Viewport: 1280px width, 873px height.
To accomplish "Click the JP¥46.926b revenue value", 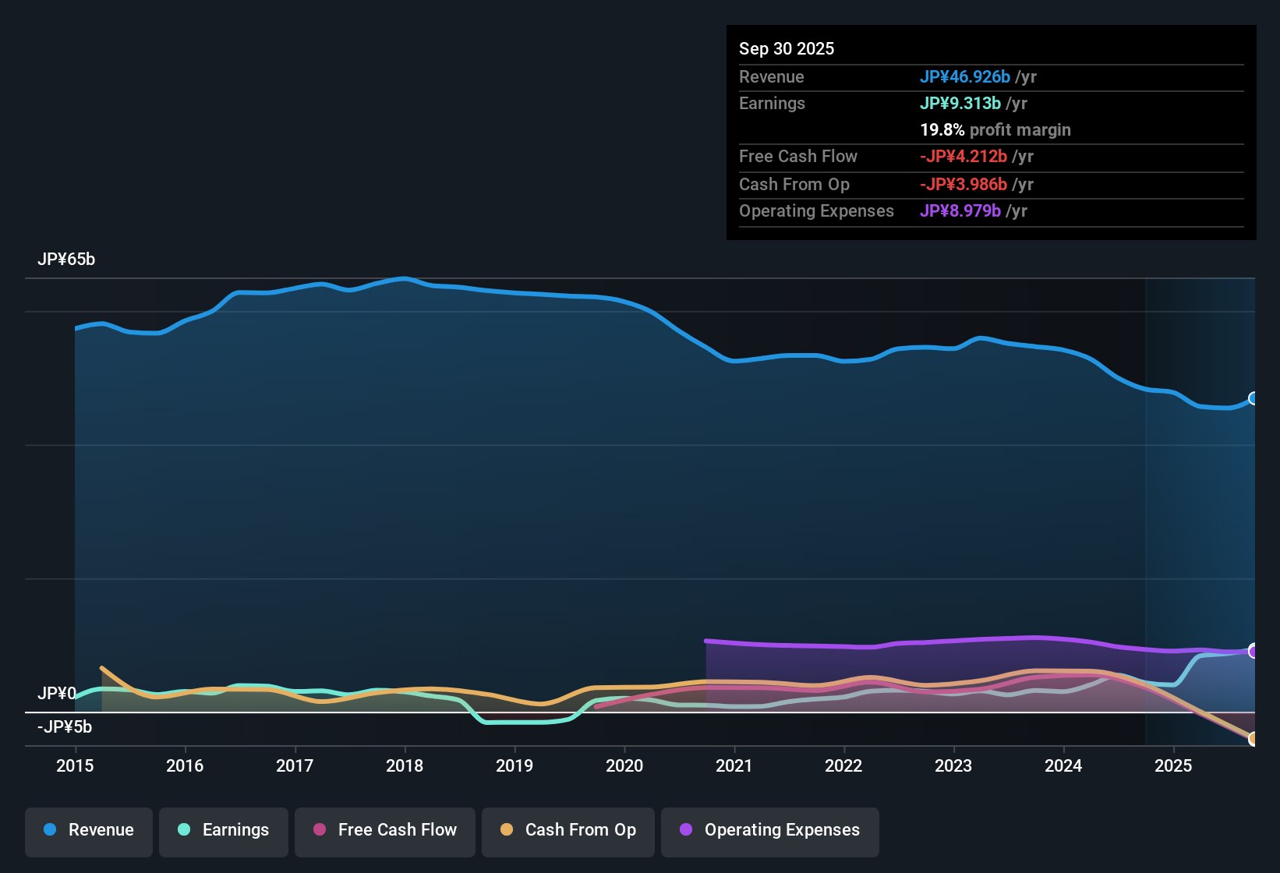I will 965,77.
